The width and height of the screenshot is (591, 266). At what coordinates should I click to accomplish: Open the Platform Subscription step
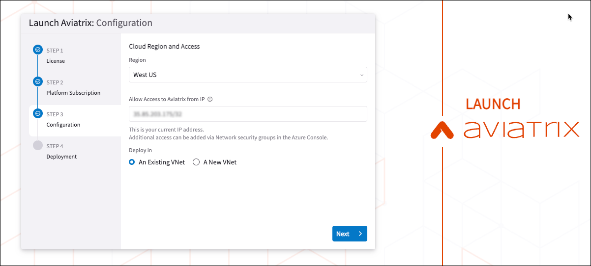coord(73,93)
